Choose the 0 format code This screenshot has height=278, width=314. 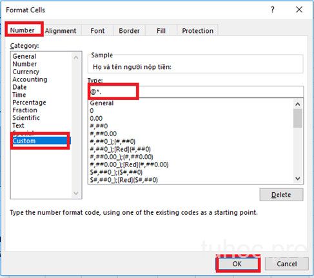pyautogui.click(x=190, y=111)
